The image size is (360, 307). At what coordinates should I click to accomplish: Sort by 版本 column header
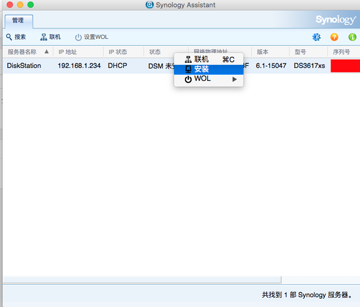pos(270,52)
